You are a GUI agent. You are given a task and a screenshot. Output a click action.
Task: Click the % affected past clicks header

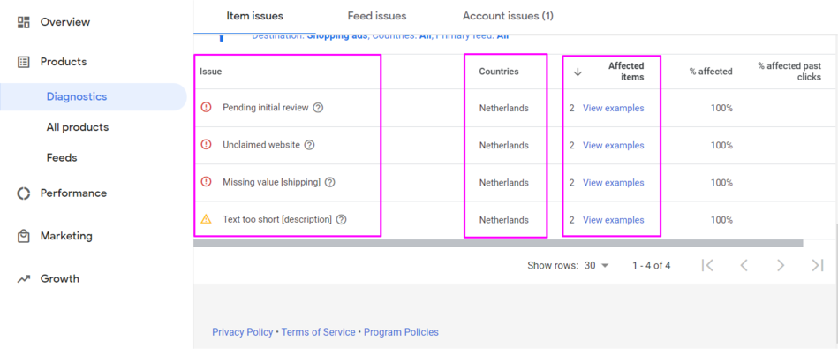(x=789, y=72)
